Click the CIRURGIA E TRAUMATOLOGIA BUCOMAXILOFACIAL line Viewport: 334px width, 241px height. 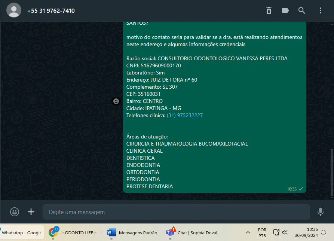(187, 144)
